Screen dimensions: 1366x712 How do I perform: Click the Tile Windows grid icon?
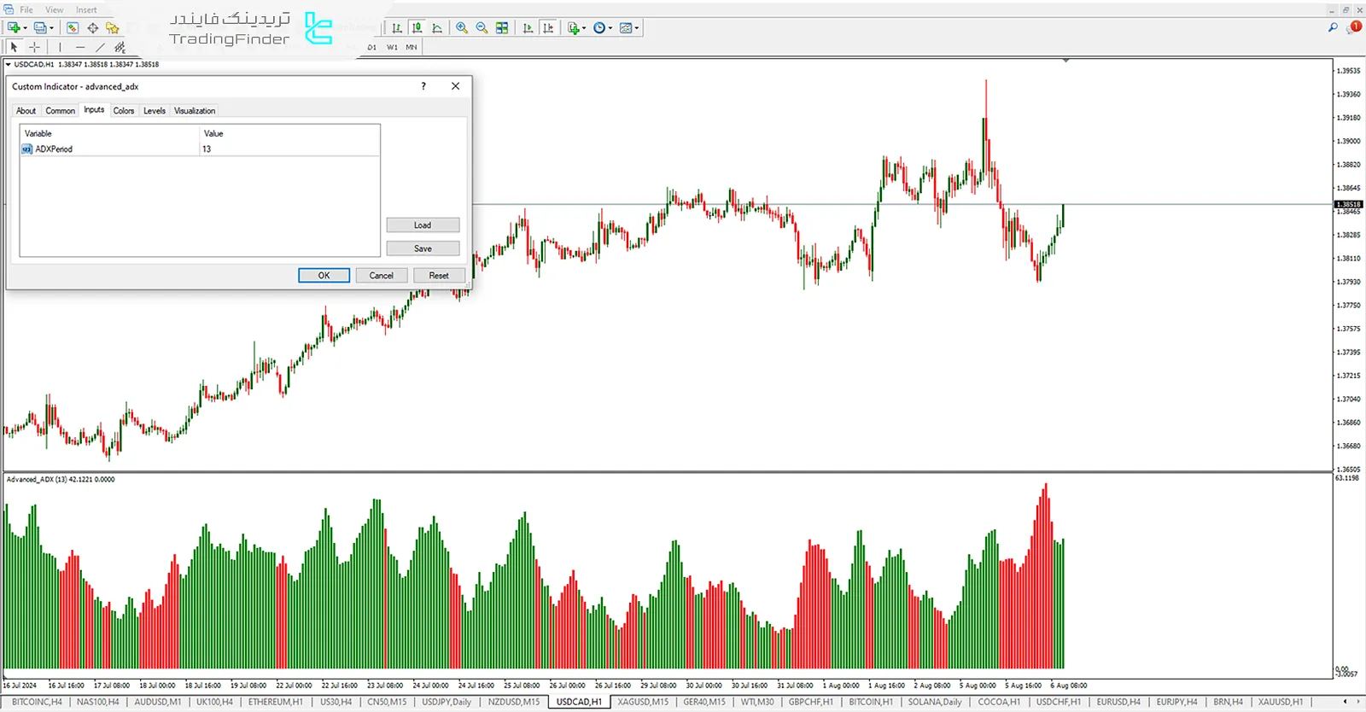click(x=502, y=28)
